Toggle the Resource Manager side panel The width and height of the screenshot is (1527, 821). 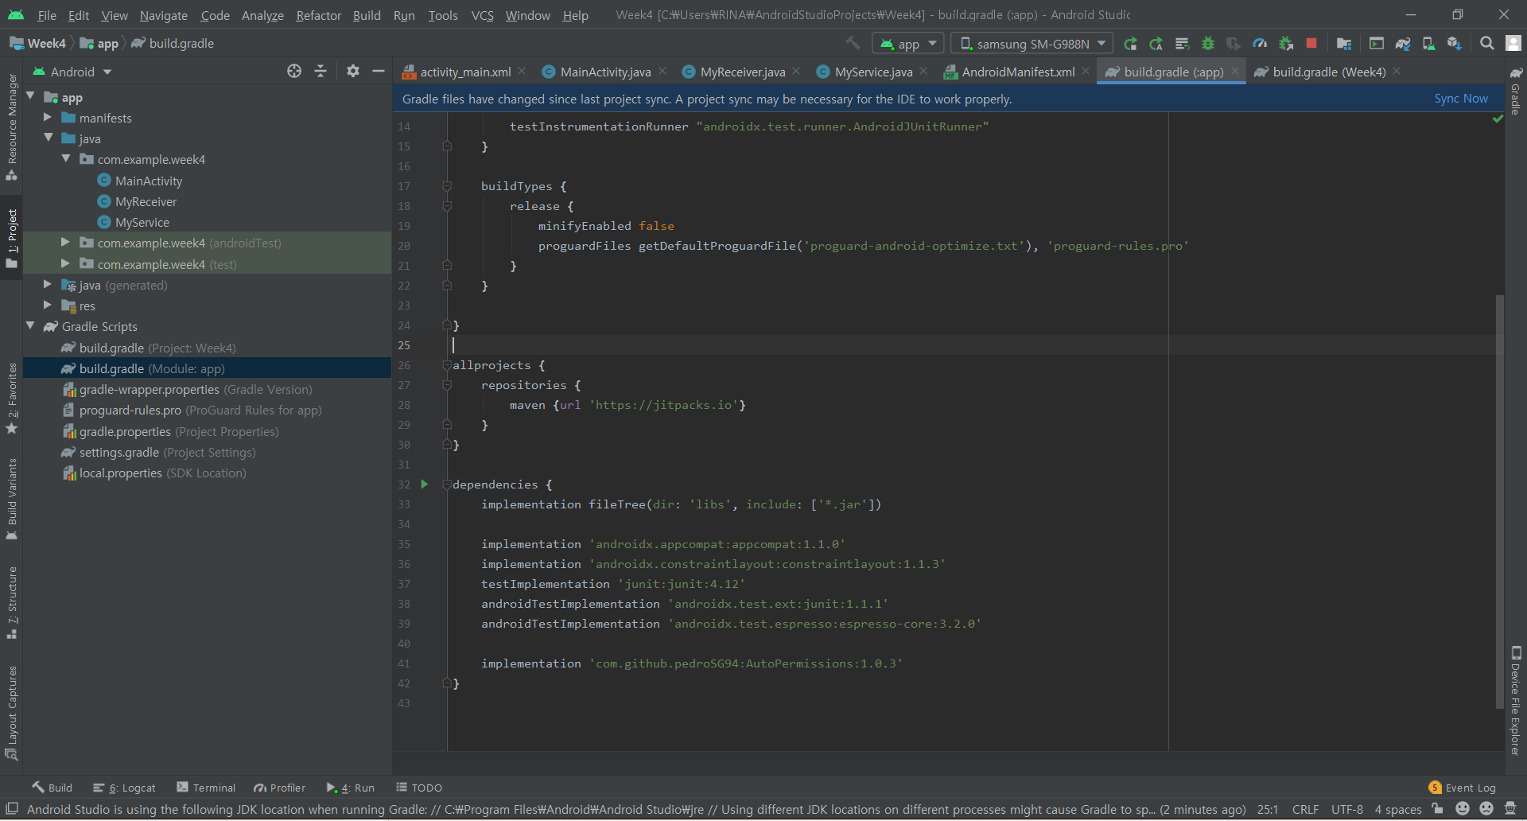pos(12,126)
